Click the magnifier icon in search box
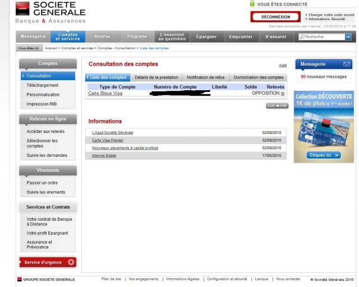 pyautogui.click(x=302, y=36)
